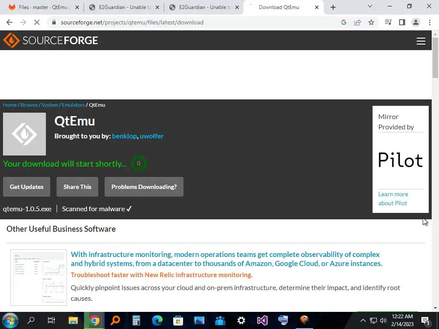Go to Browse breadcrumb
Screen dimensions: 439x329
point(29,105)
